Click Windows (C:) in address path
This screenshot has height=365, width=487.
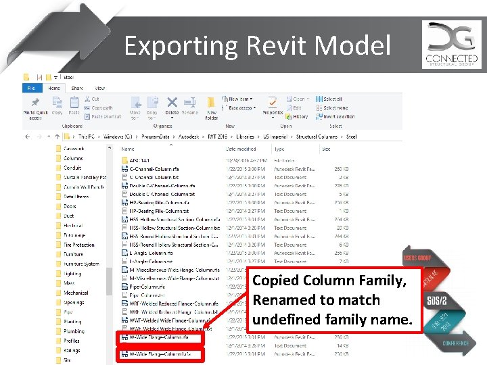click(x=118, y=137)
